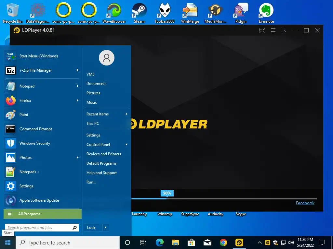Click the taskbar Type here to search box

point(68,243)
